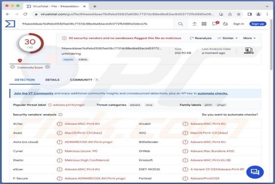
Task: Click the Sign in link
Action: point(239,24)
